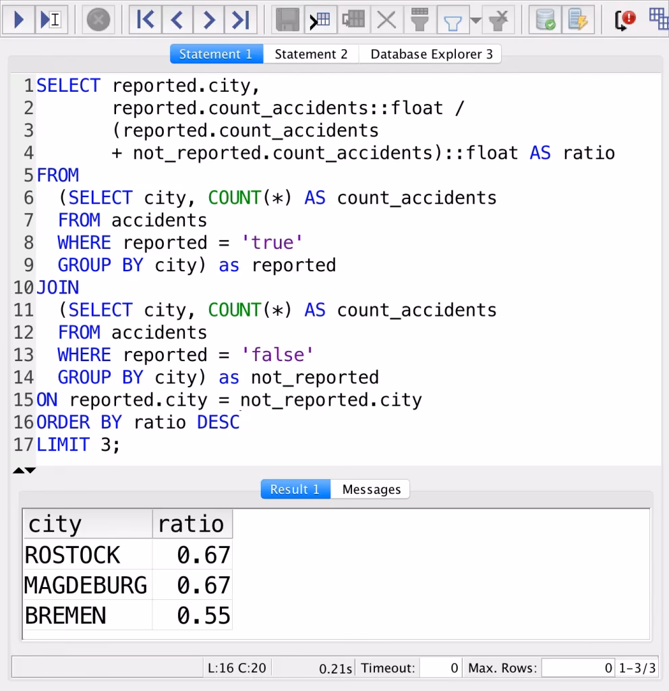Click the rollback transaction icon
This screenshot has width=669, height=691.
(578, 20)
